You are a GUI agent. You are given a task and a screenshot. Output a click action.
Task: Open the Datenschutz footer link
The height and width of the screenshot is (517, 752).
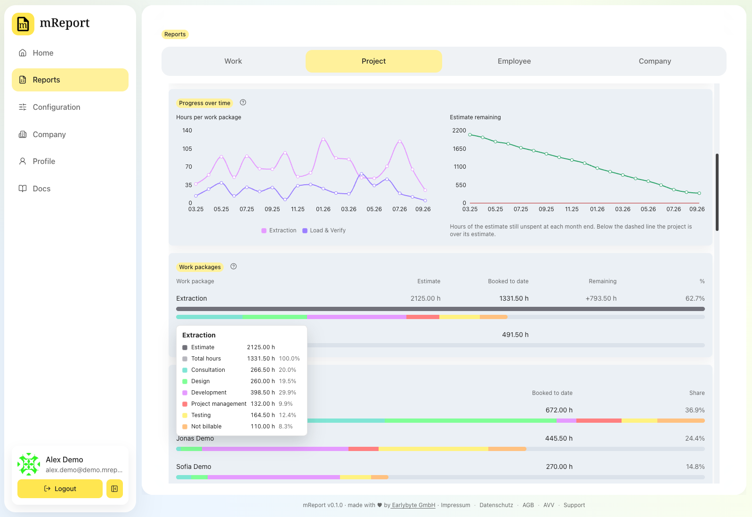496,505
